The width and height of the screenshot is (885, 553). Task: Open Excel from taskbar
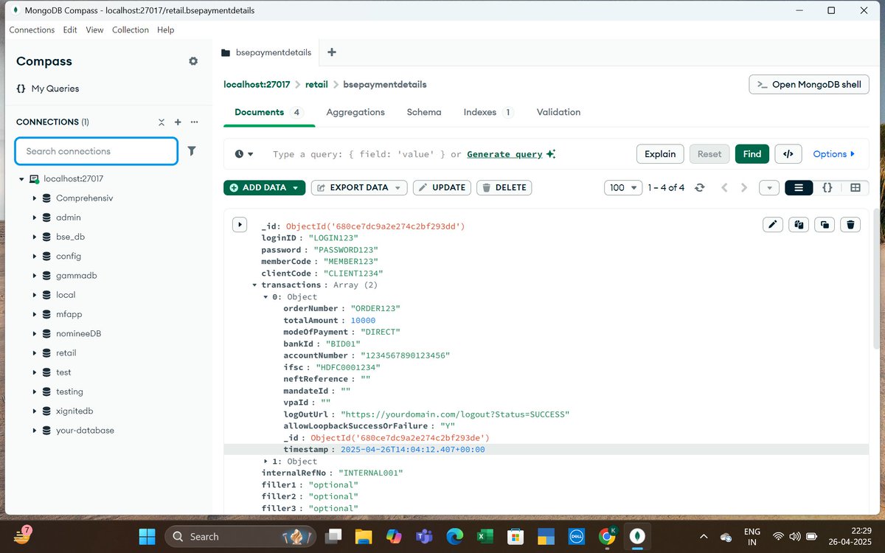click(485, 536)
